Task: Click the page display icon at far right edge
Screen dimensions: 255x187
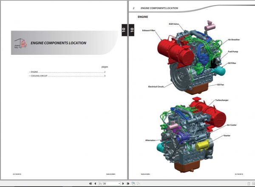Action: tap(254, 184)
